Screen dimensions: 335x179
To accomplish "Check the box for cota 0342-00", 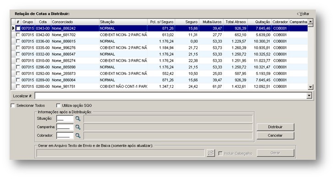I will click(18, 35).
